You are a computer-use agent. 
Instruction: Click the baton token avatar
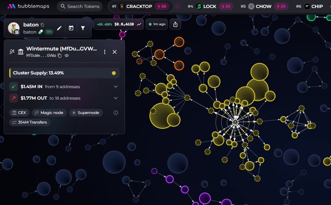(14, 28)
